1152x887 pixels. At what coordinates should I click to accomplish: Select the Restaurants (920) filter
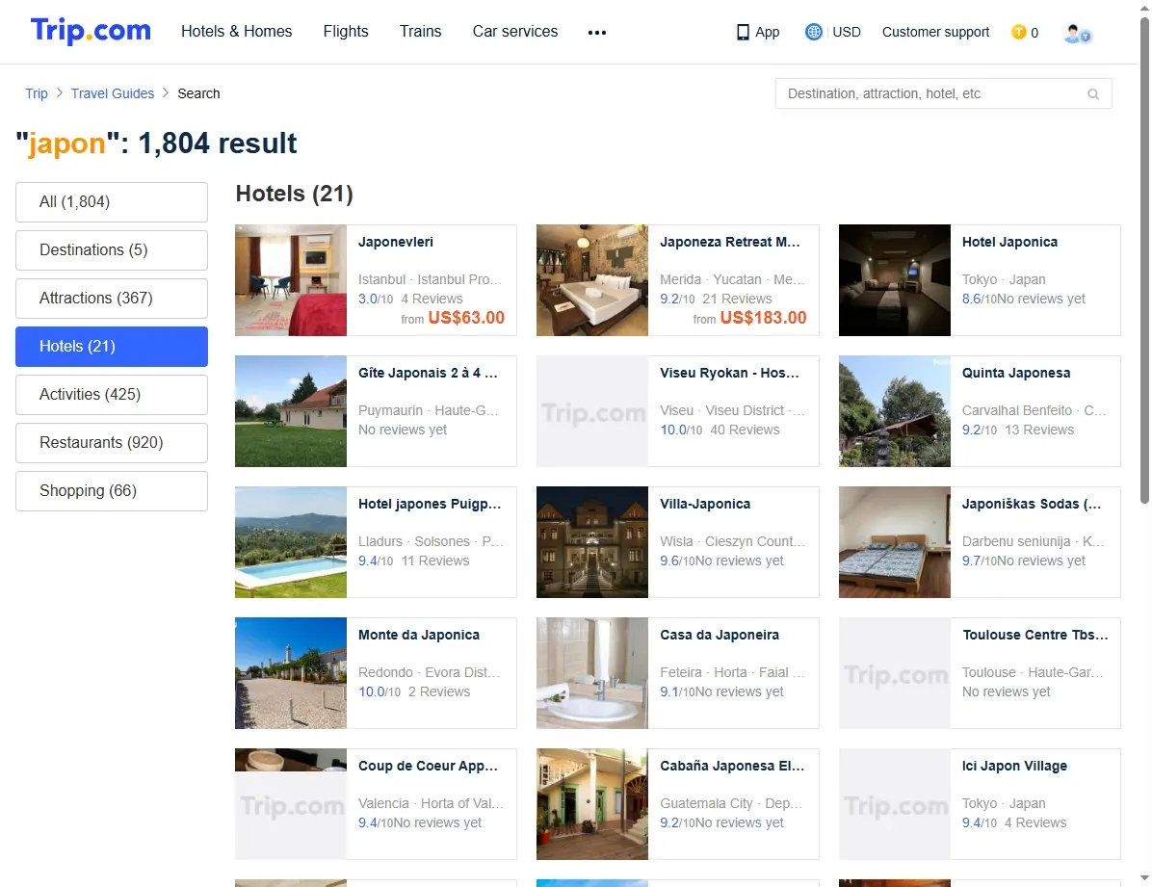point(112,442)
